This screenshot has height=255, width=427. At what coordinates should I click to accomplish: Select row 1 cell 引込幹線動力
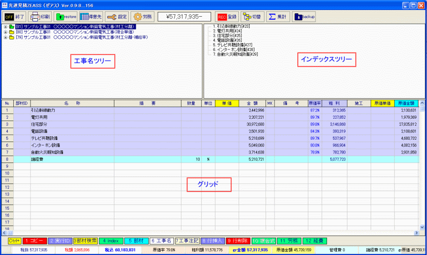[72, 110]
